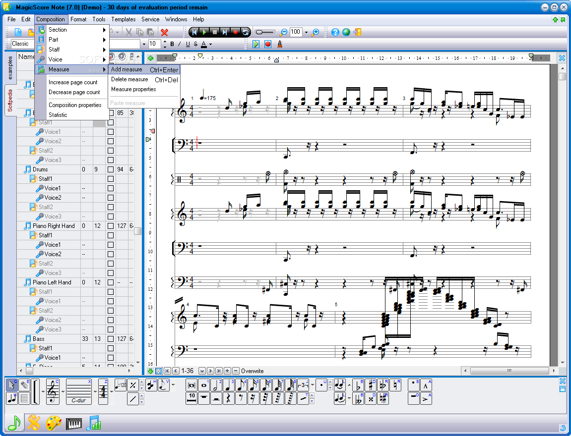Open the font name dropdown arrow
The image size is (571, 436).
pyautogui.click(x=144, y=44)
